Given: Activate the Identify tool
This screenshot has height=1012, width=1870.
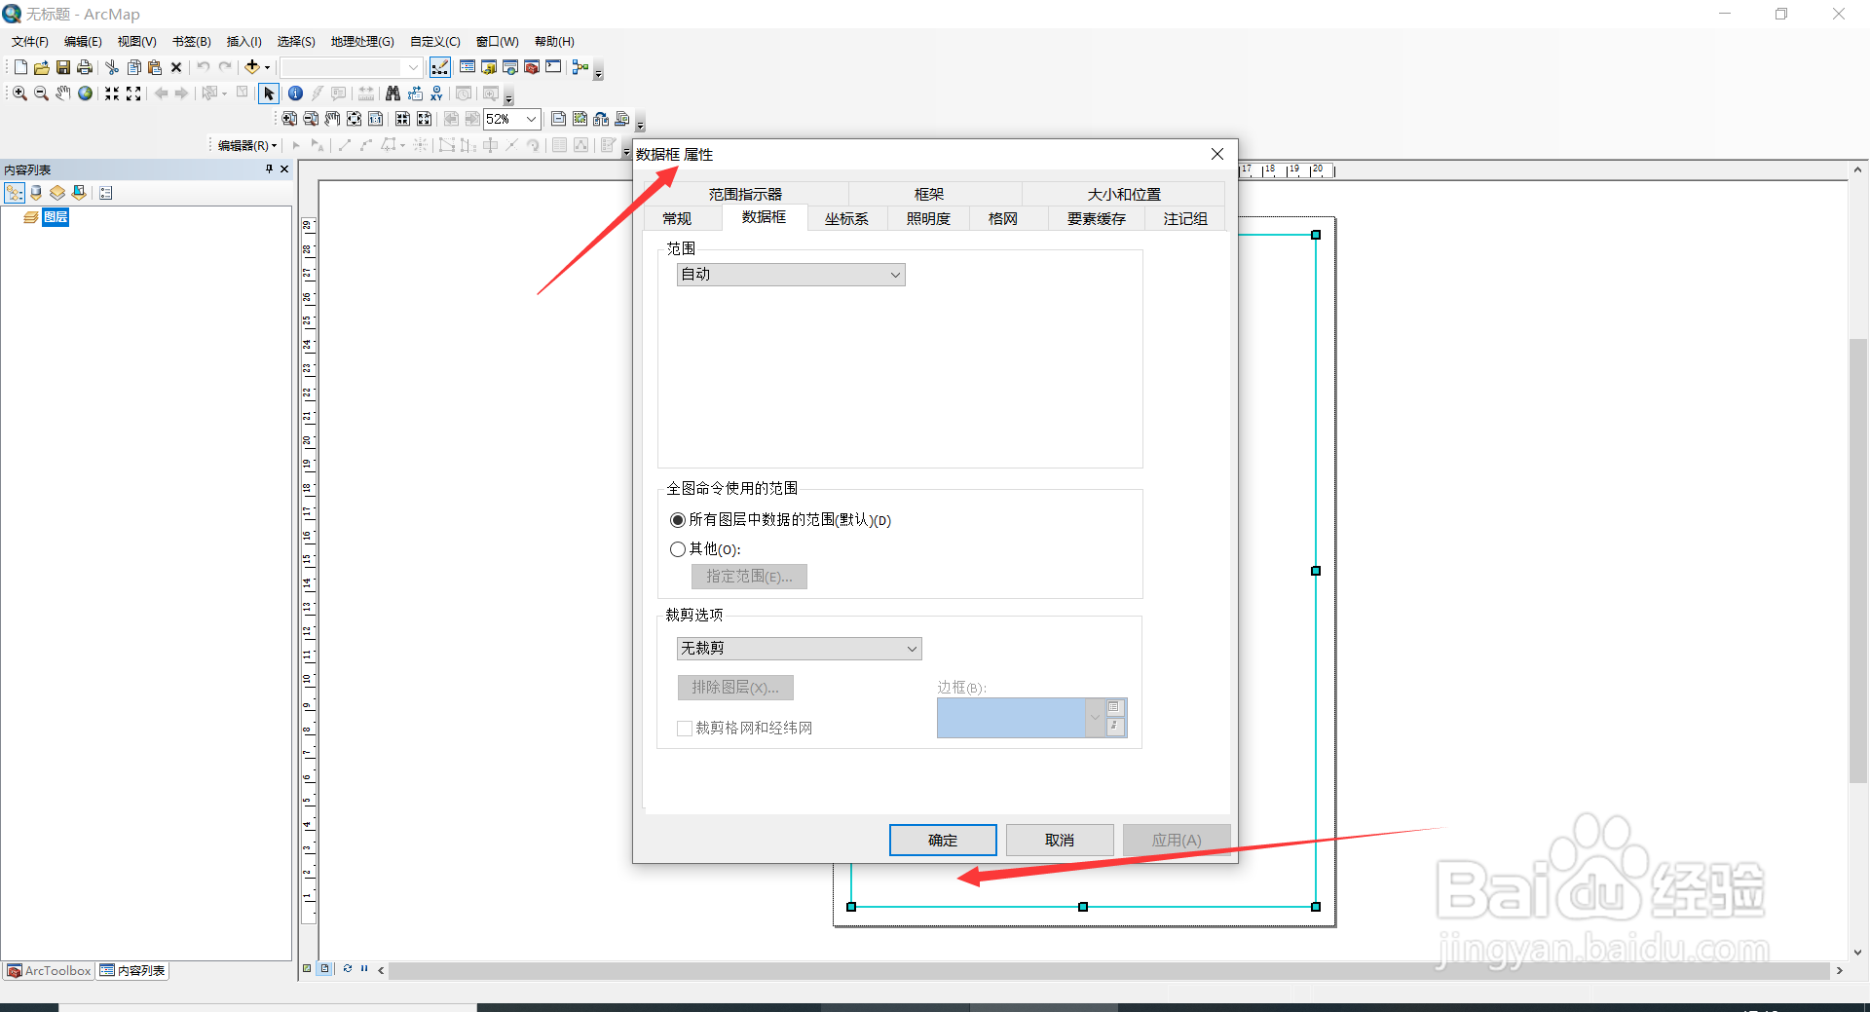Looking at the screenshot, I should [x=295, y=94].
